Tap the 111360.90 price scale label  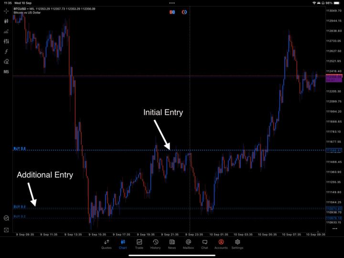[x=333, y=172]
